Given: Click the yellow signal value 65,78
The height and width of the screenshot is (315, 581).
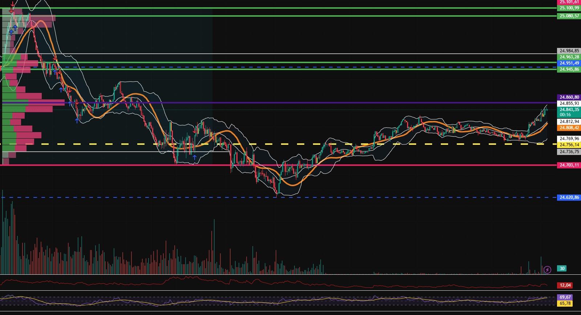Looking at the screenshot, I should point(565,303).
